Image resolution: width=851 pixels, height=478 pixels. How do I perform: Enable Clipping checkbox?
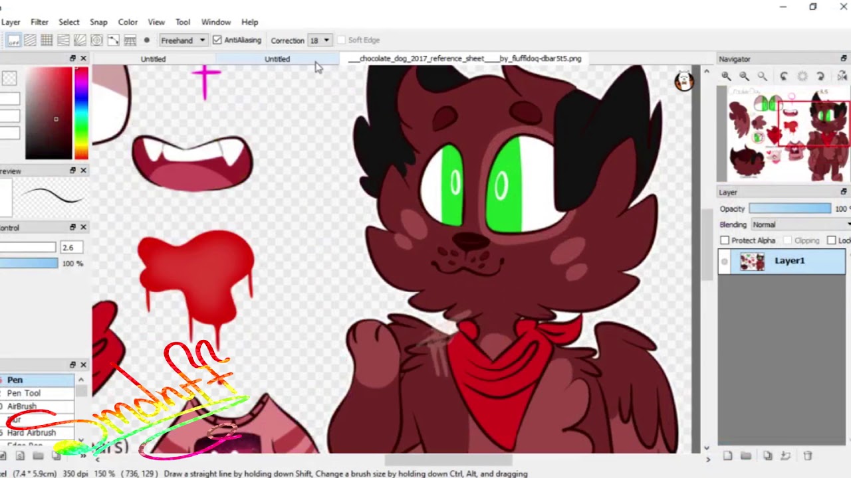coord(788,240)
